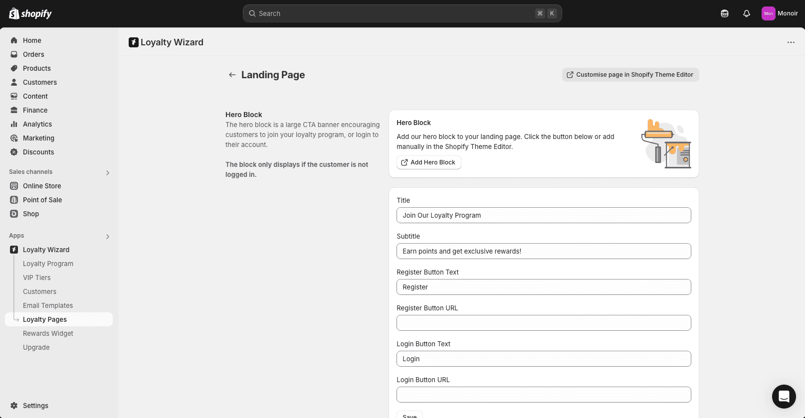805x418 pixels.
Task: Click the Home icon in sidebar
Action: tap(14, 40)
